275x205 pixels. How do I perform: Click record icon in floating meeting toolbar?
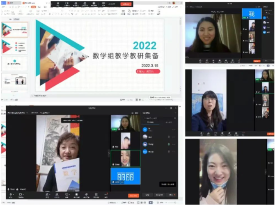[x=94, y=3]
